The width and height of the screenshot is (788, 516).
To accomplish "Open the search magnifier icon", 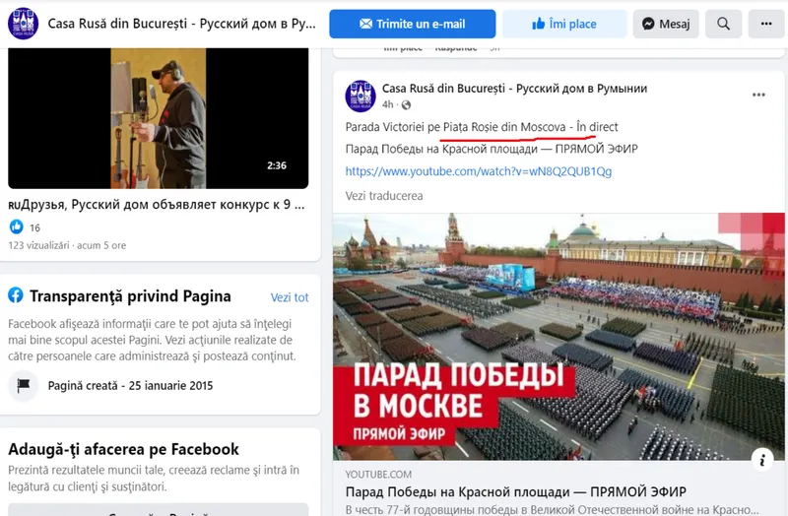I will point(723,24).
